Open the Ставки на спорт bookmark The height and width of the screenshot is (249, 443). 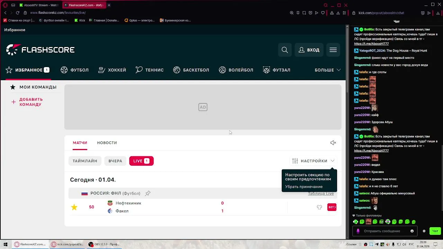(x=19, y=20)
